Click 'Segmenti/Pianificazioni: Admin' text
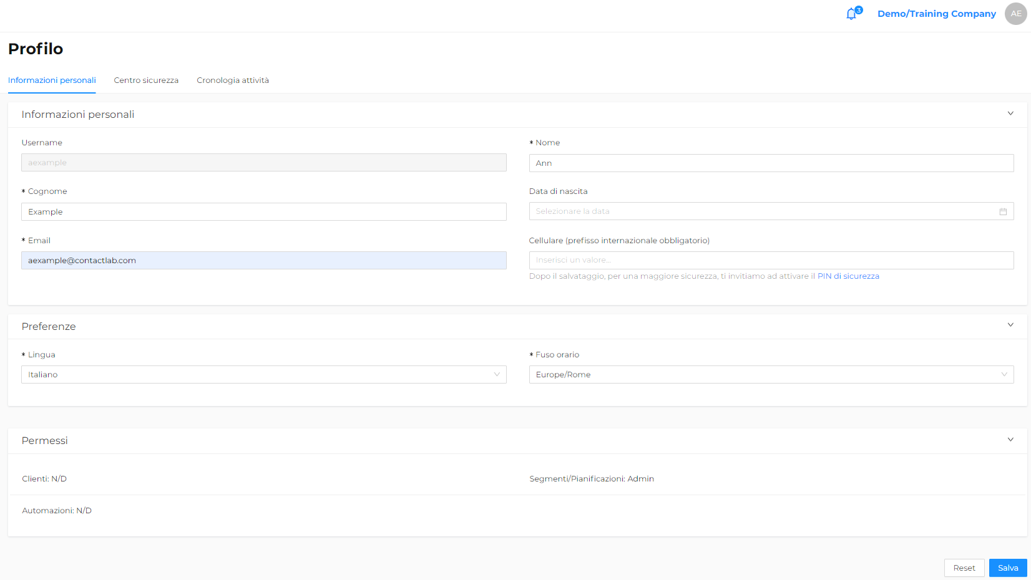The height and width of the screenshot is (580, 1031). pos(592,479)
